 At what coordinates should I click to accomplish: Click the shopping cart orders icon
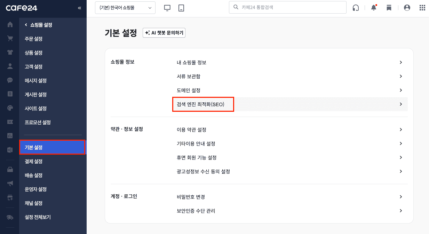[x=10, y=39]
